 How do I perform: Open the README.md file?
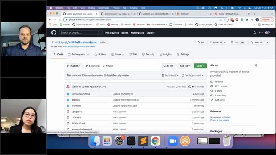tap(78, 124)
